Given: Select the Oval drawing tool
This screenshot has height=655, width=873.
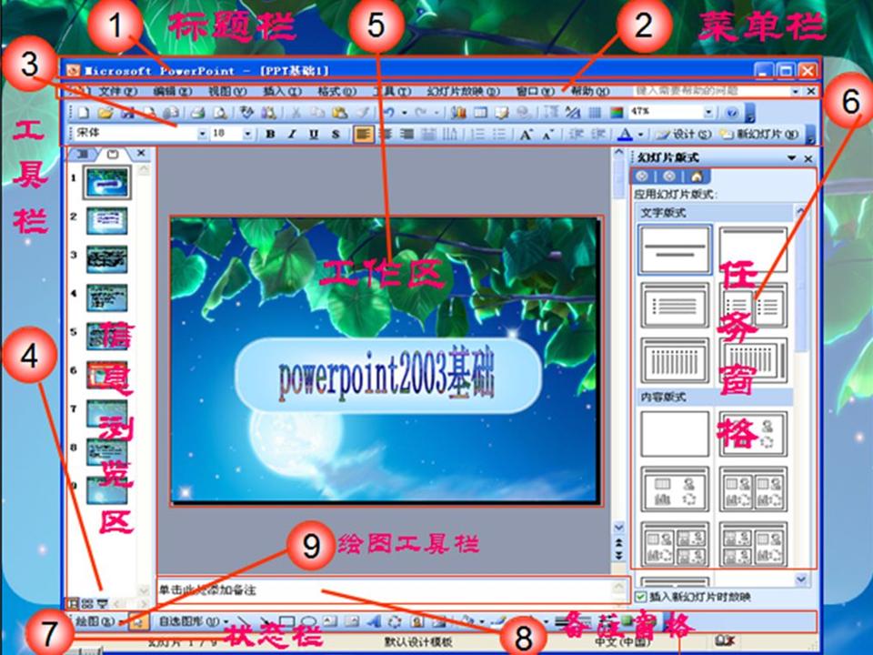Looking at the screenshot, I should (x=308, y=621).
